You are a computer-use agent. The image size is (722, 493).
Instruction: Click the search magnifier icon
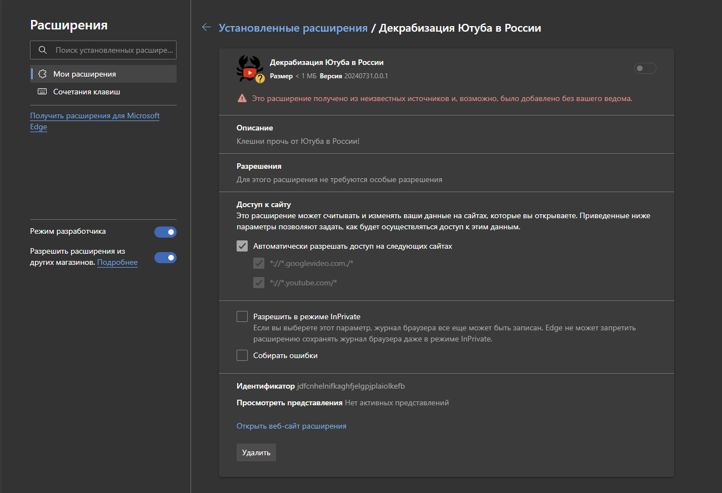[x=43, y=50]
